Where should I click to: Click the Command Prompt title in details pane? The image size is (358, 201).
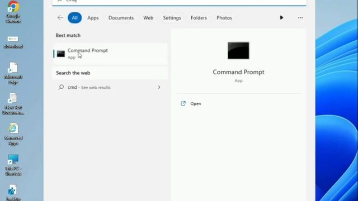coord(238,72)
